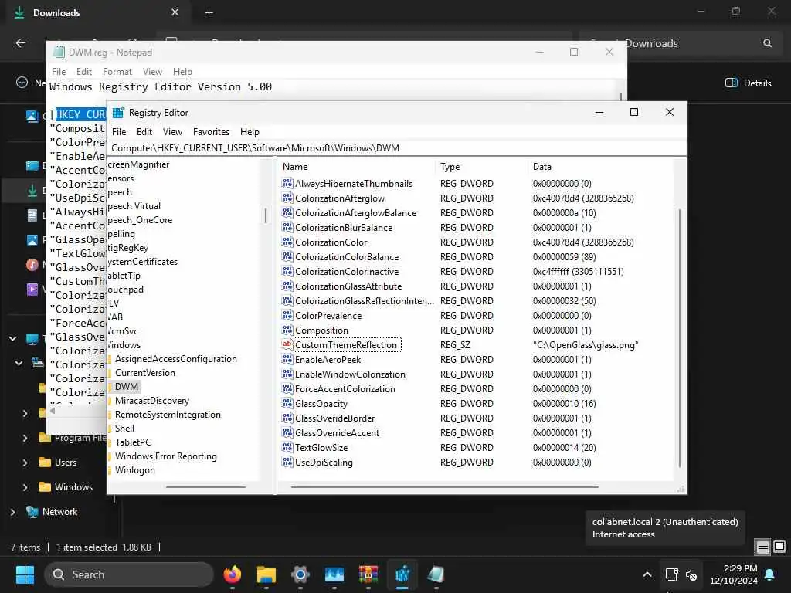The height and width of the screenshot is (593, 791).
Task: Open the View menu in Registry Editor
Action: pos(172,131)
